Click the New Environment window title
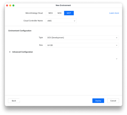127x115 pixels. (63, 5)
